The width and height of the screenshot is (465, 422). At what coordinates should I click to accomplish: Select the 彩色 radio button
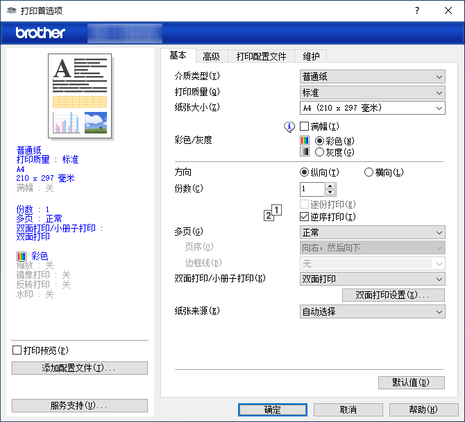click(319, 140)
